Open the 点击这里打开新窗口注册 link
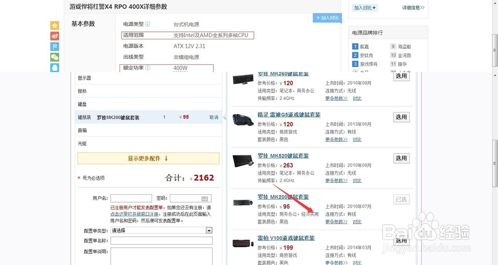498x265 pixels. click(x=134, y=214)
